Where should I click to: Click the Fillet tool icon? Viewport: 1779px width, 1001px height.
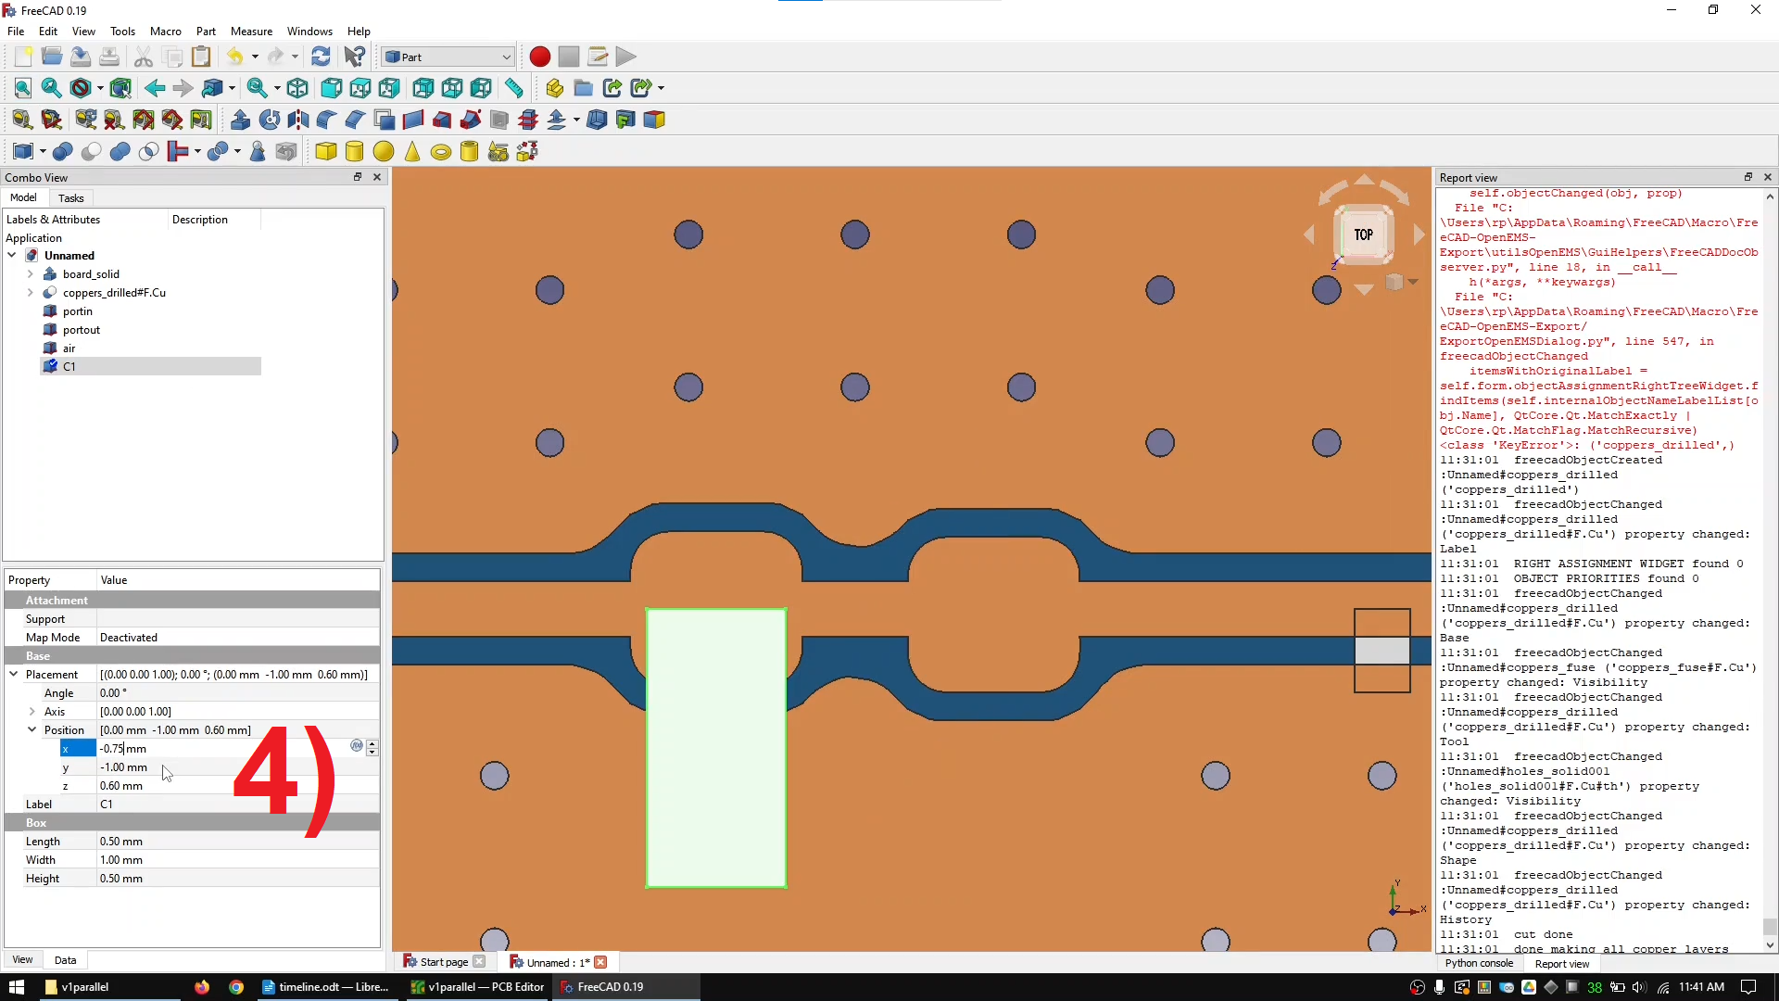pos(326,120)
